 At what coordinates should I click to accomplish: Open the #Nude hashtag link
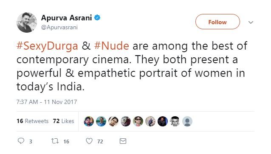click(x=112, y=46)
